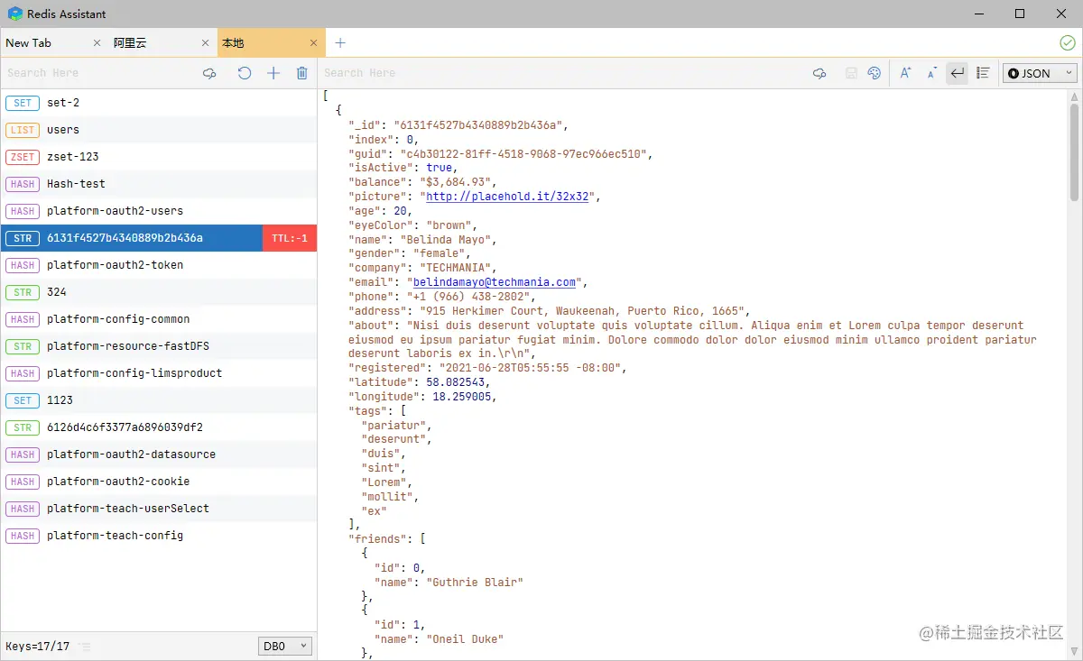Open the platform-teach-config key
This screenshot has width=1083, height=661.
click(158, 536)
